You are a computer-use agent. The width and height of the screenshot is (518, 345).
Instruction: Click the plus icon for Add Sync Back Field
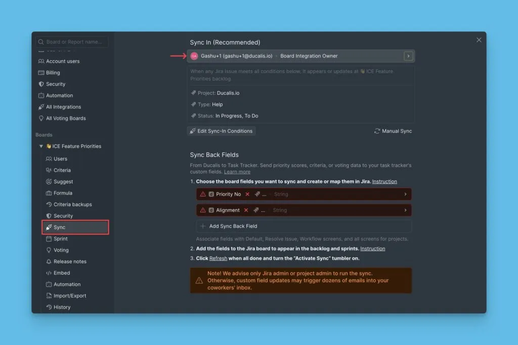pyautogui.click(x=203, y=226)
